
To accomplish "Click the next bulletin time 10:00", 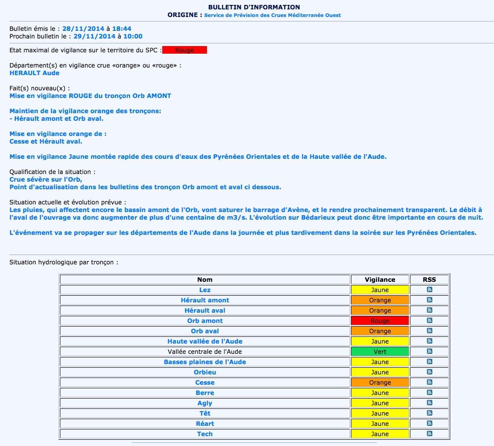I will pos(133,36).
